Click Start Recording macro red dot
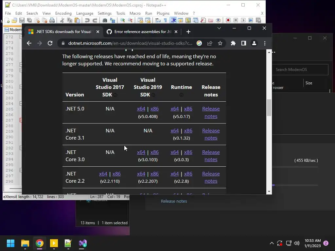Screen dimensions: 335x251 tap(228, 20)
